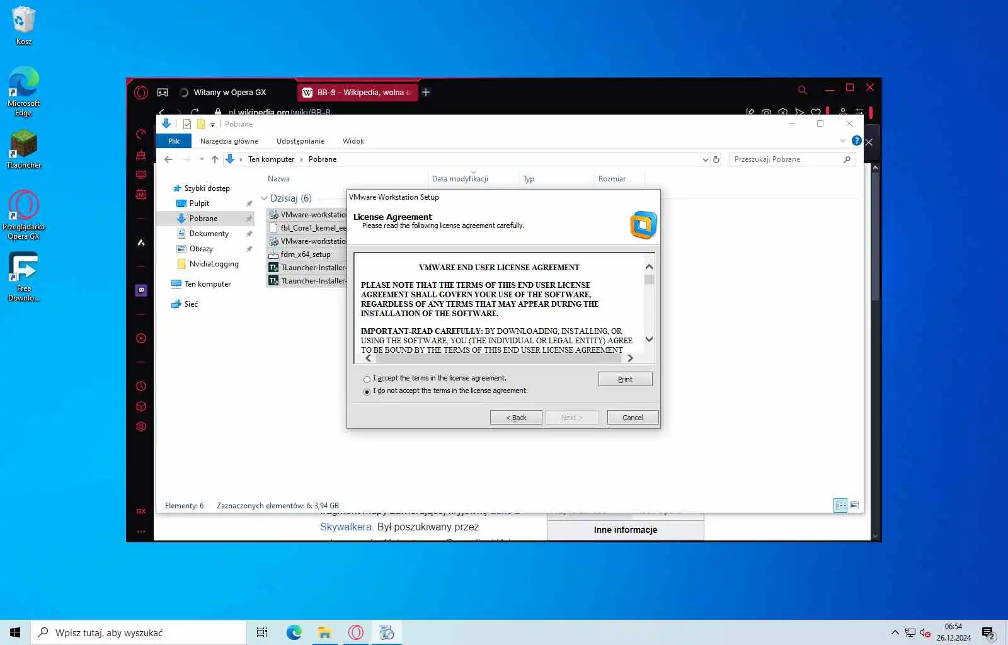Click taskbar search box 'Wpisz tutaj, aby wyszukać'
Screen dimensions: 1008x645
point(139,632)
